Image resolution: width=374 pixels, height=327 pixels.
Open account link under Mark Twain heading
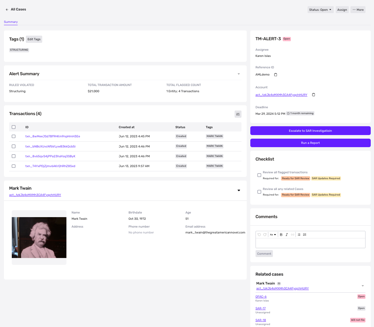coord(35,195)
